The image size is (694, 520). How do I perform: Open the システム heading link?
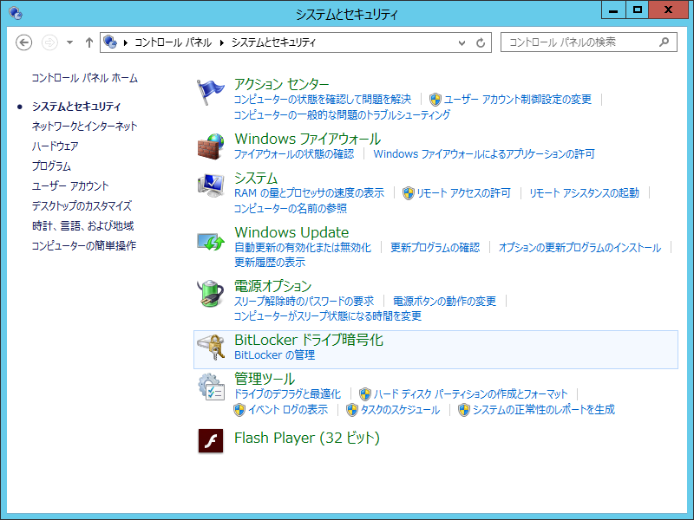(256, 178)
